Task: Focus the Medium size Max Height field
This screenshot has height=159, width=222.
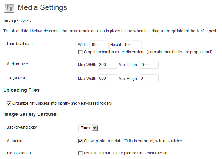Action: point(149,65)
